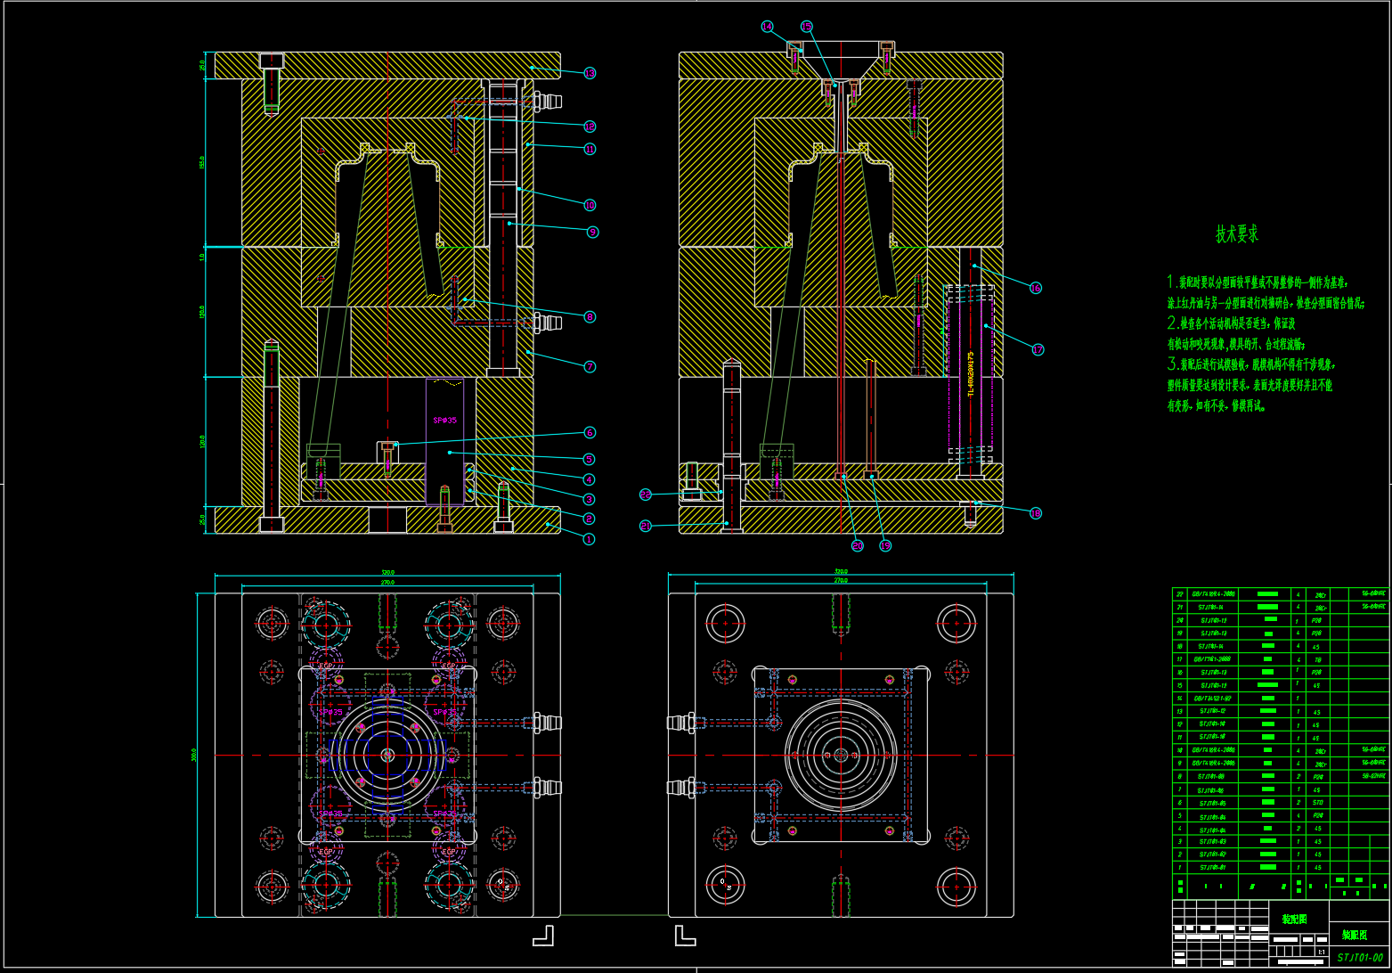Select the 320.0 dimension above right plan view
This screenshot has width=1392, height=973.
pyautogui.click(x=840, y=571)
